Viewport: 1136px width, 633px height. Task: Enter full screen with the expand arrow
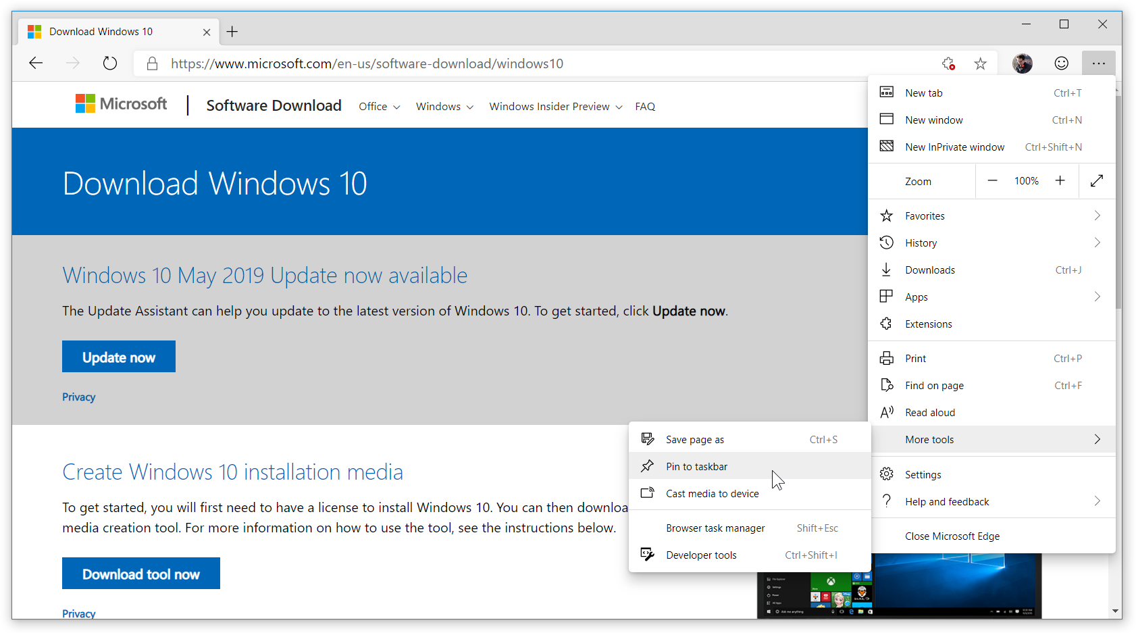[1097, 180]
